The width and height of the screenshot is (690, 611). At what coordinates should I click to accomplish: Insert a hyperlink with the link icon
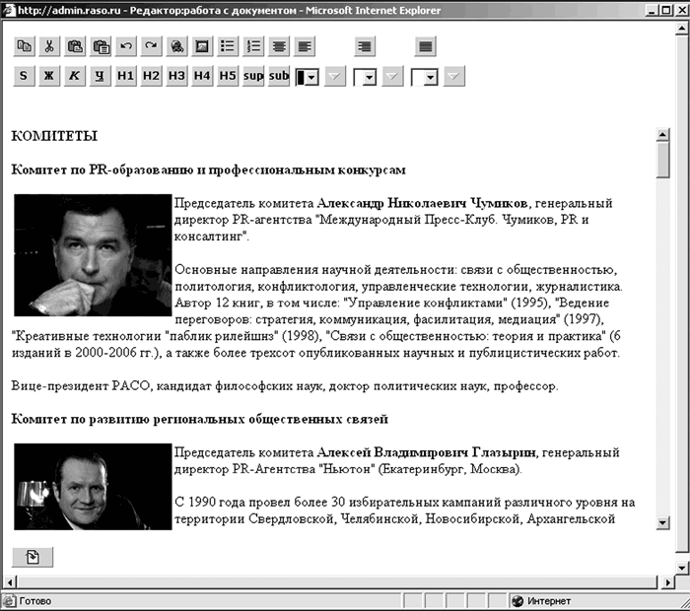176,46
